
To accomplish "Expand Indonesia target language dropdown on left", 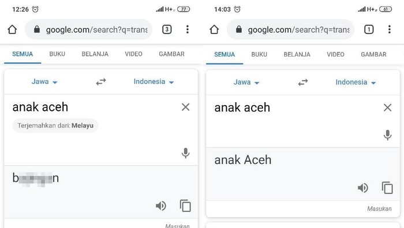I will (154, 81).
